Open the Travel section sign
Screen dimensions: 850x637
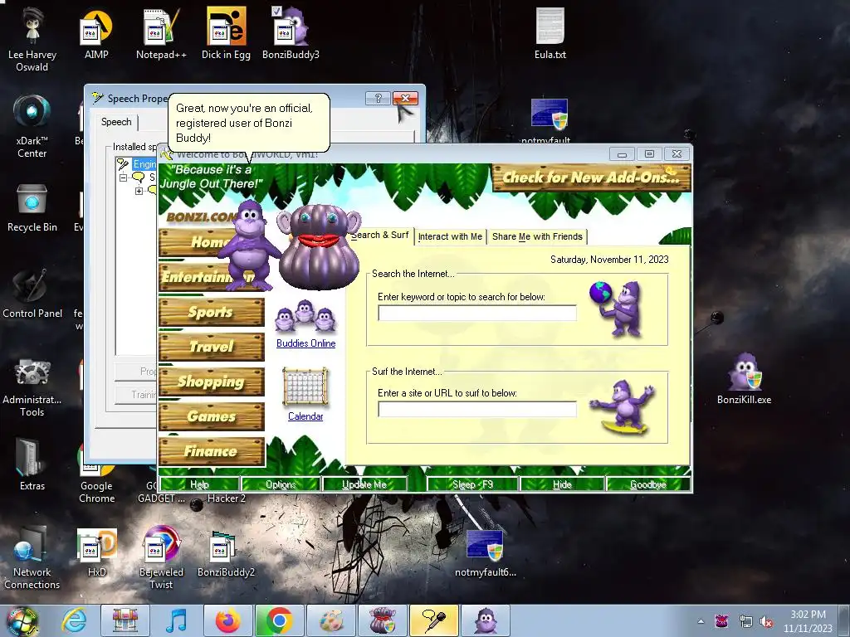click(x=212, y=347)
